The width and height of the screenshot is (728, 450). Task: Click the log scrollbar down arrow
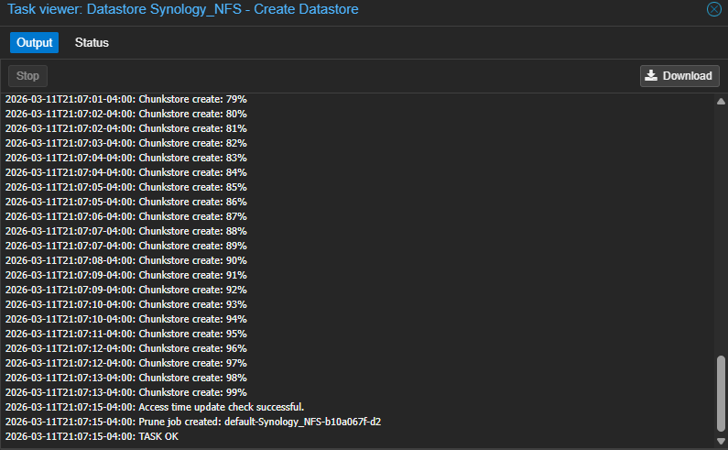[x=721, y=441]
